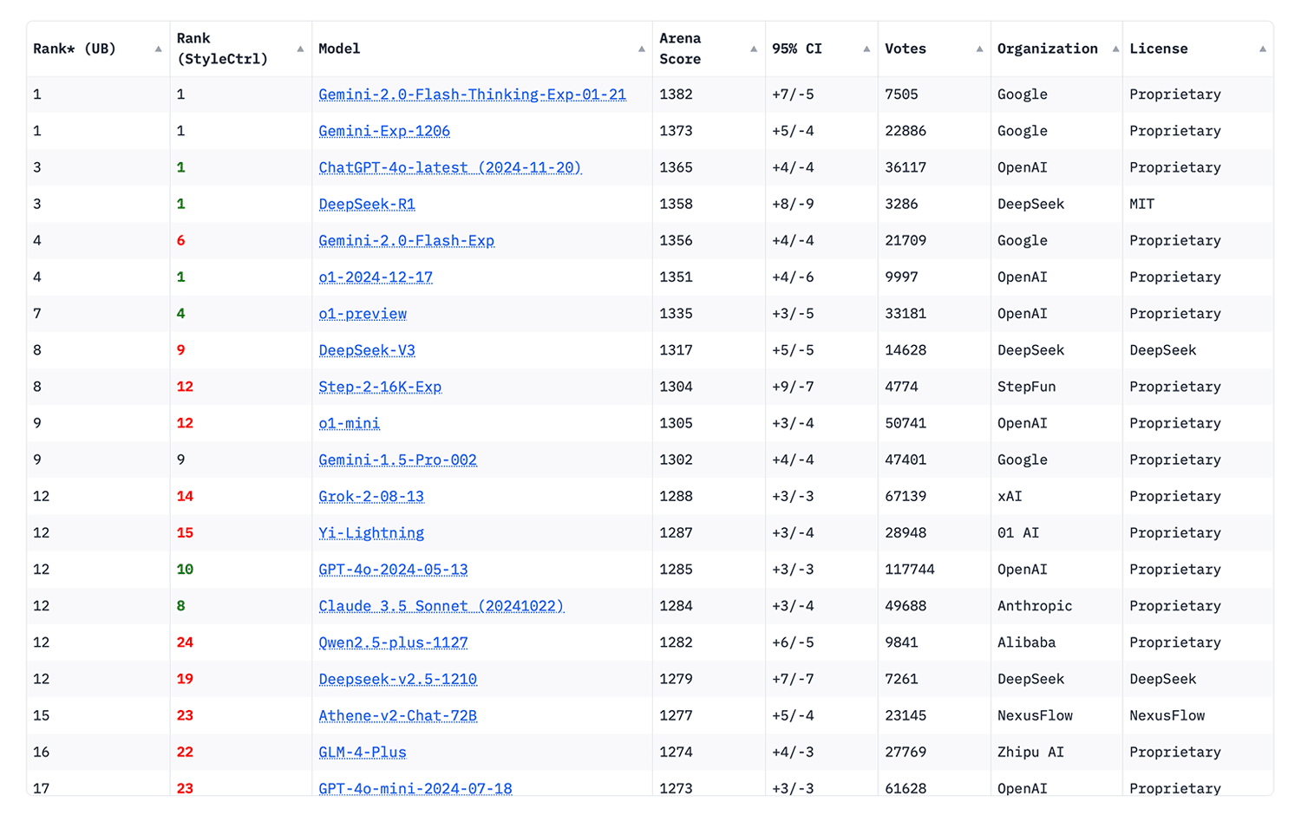Select vote count 67139
The height and width of the screenshot is (815, 1301).
(x=905, y=496)
